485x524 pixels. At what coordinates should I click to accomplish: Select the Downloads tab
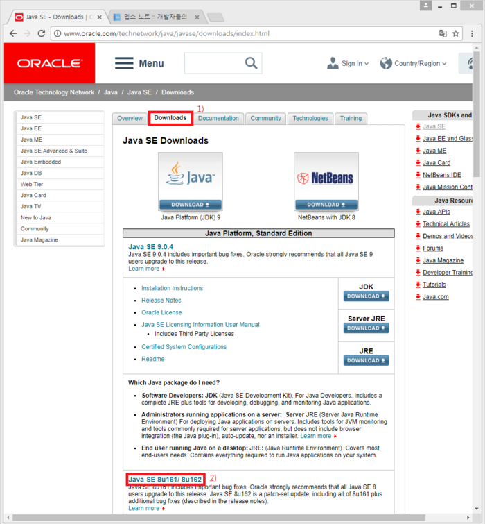170,118
